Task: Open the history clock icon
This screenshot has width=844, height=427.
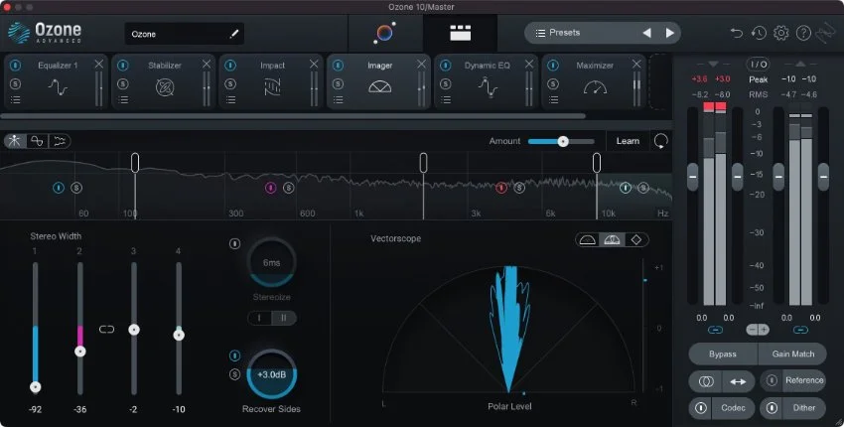Action: click(x=759, y=33)
